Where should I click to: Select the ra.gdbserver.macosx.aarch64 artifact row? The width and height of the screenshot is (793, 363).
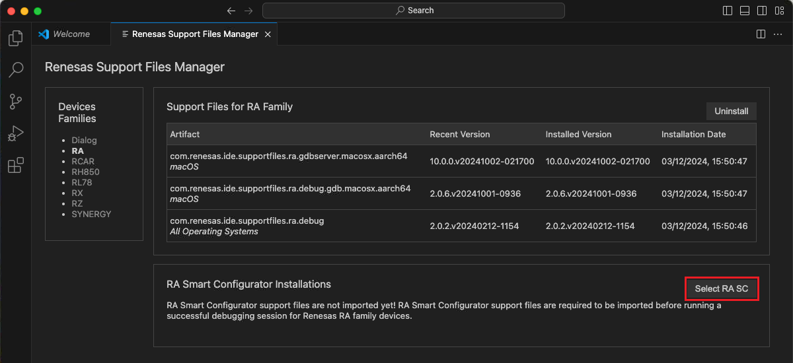pyautogui.click(x=461, y=161)
